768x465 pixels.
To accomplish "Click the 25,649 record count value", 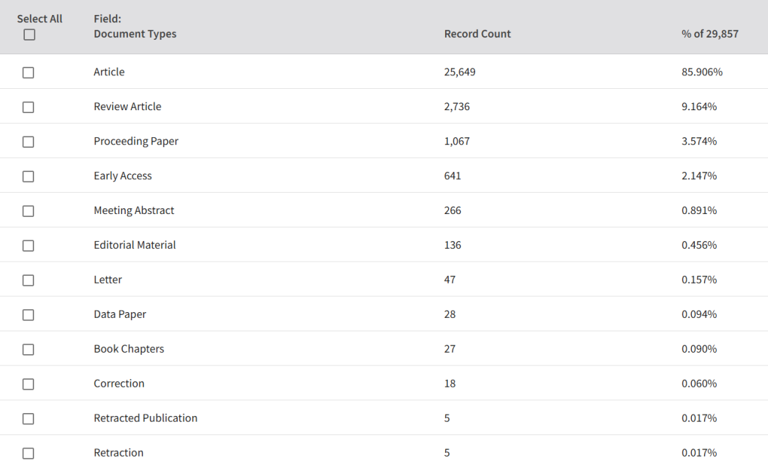I will click(x=459, y=72).
